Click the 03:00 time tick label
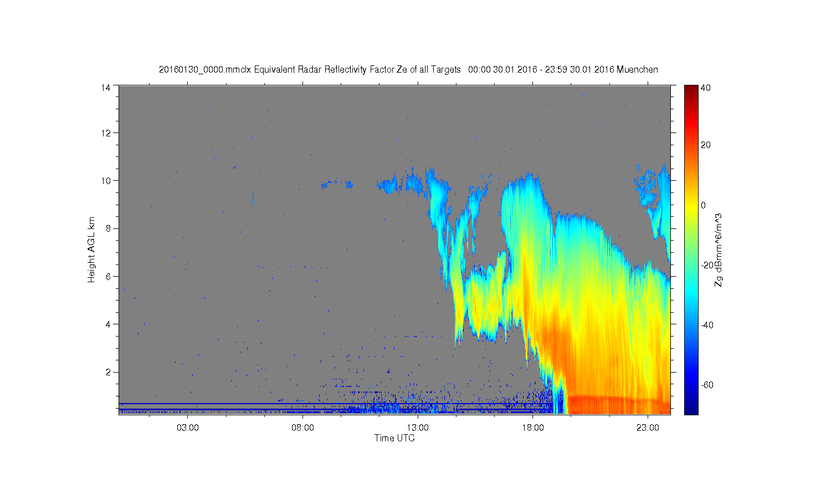This screenshot has height=499, width=831. [188, 428]
